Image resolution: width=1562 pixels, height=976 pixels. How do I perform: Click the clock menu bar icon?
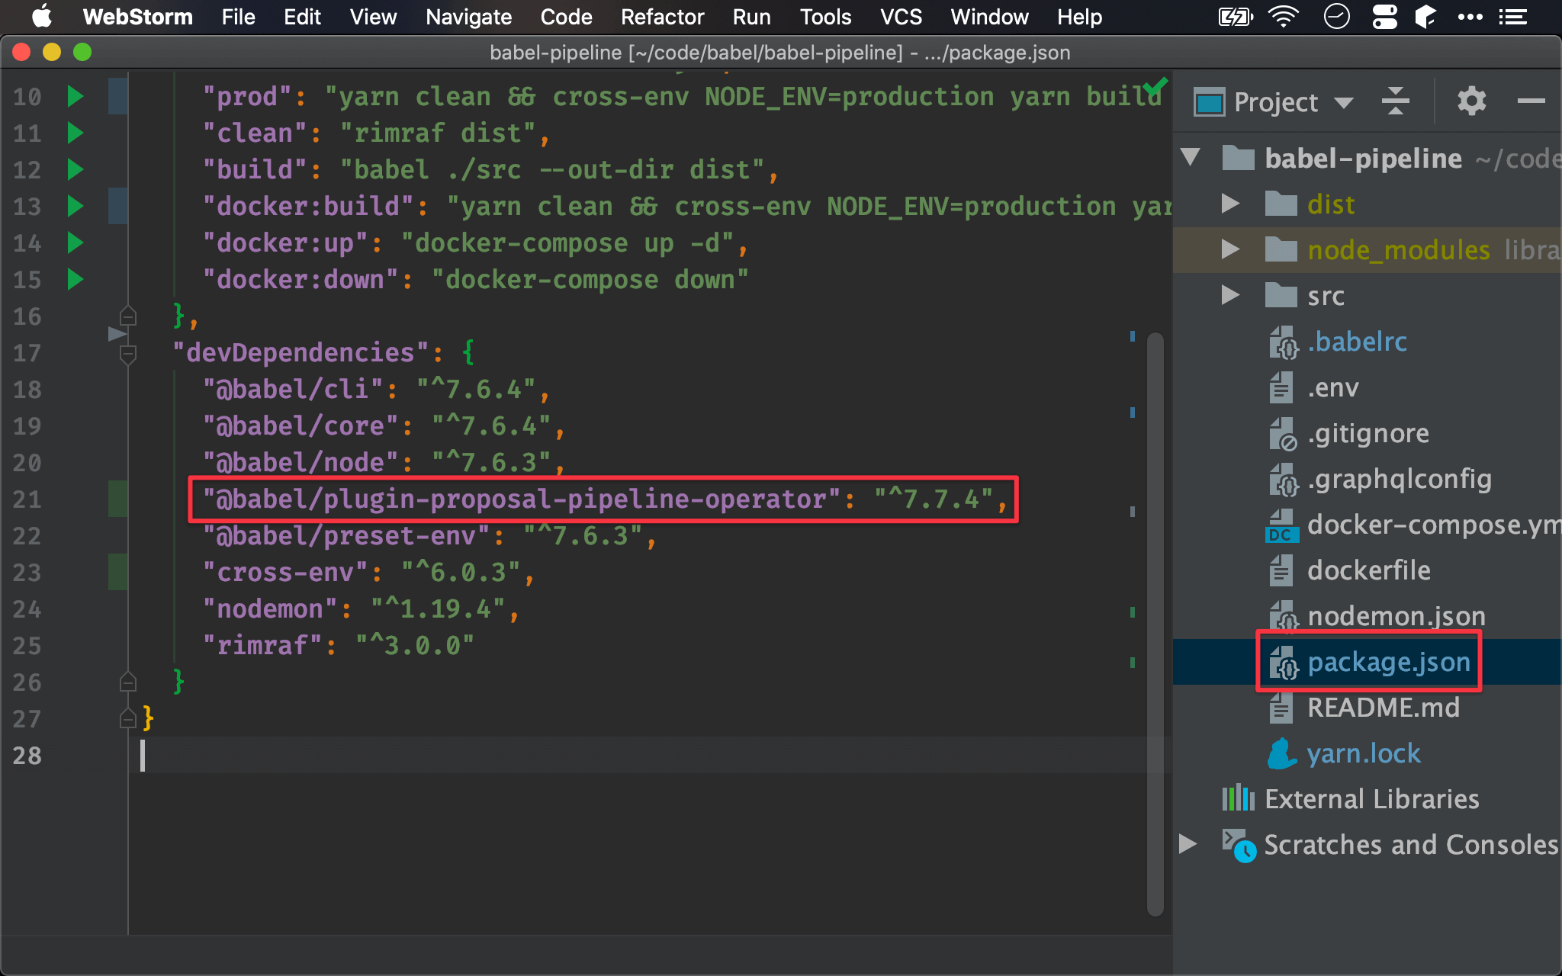[x=1336, y=16]
